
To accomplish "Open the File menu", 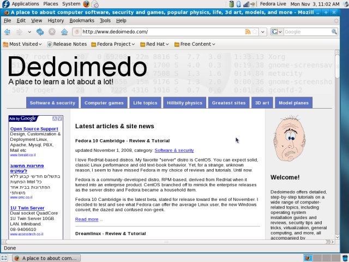I will [x=7, y=21].
